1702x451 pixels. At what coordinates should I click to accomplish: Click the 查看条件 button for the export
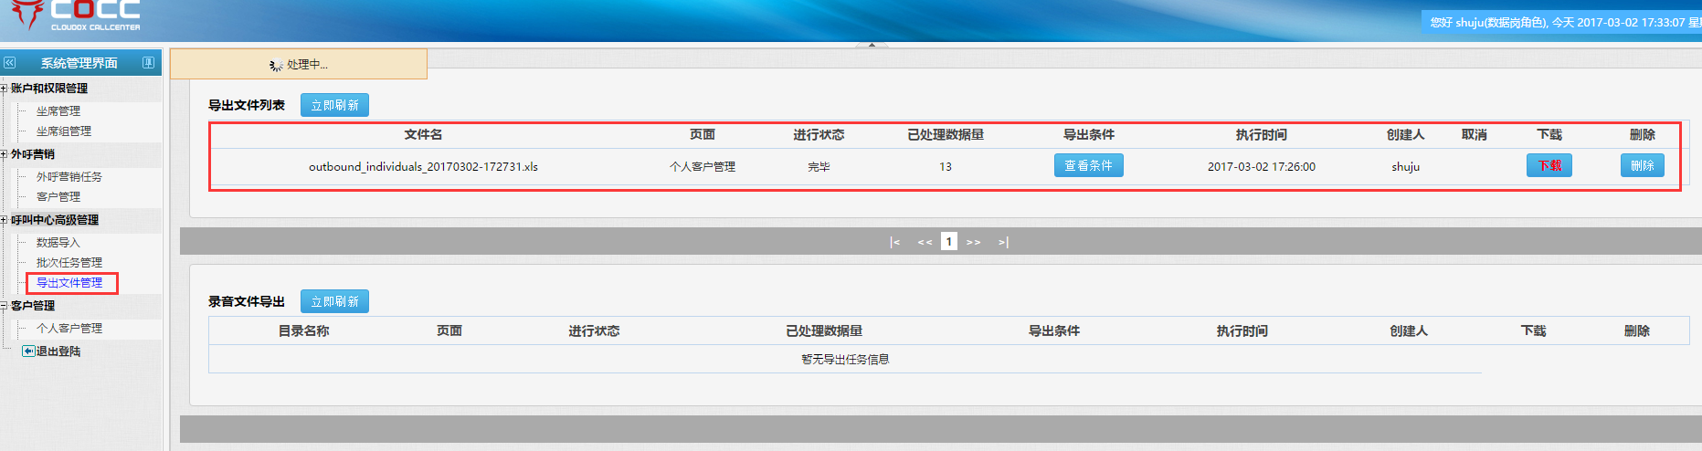tap(1088, 165)
